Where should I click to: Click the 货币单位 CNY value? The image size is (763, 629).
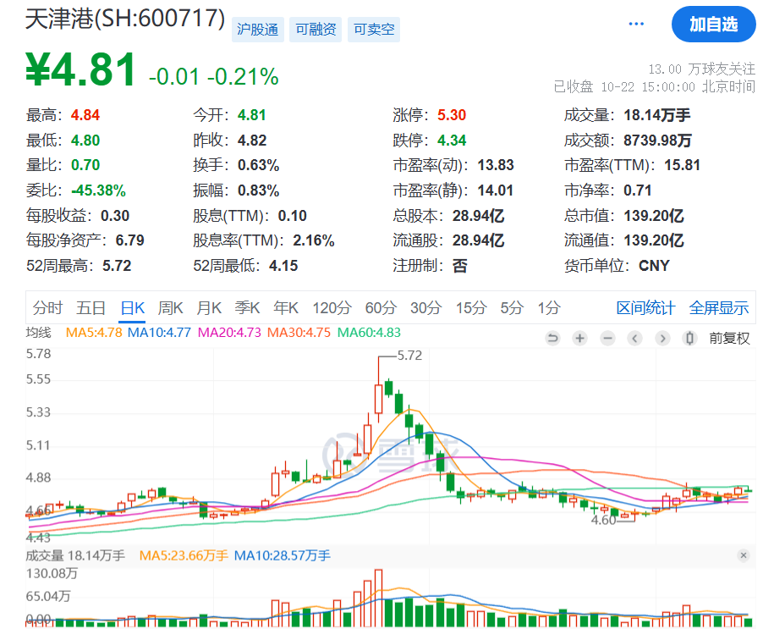click(x=654, y=265)
